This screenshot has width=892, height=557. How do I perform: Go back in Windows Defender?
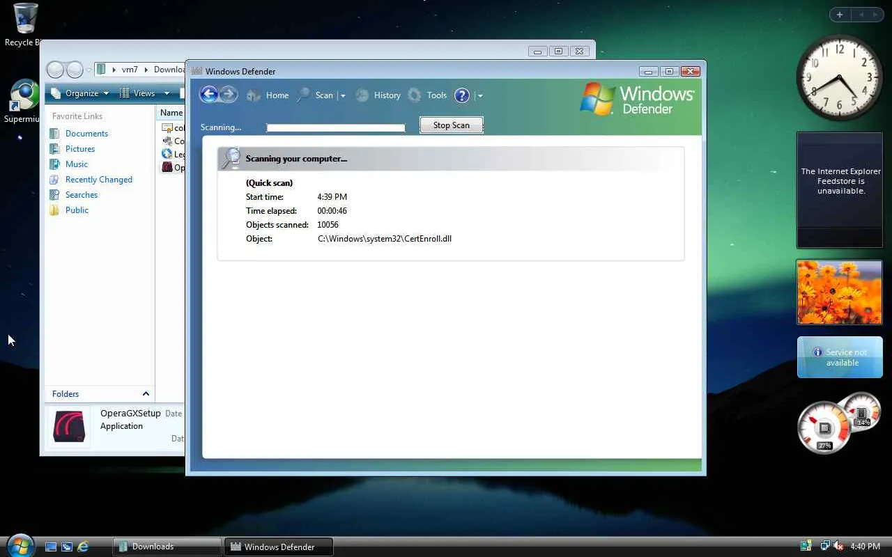click(x=208, y=95)
